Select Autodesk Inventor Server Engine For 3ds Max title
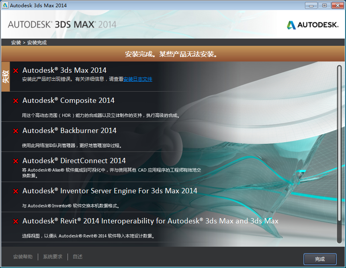346x268 pixels. pos(110,191)
